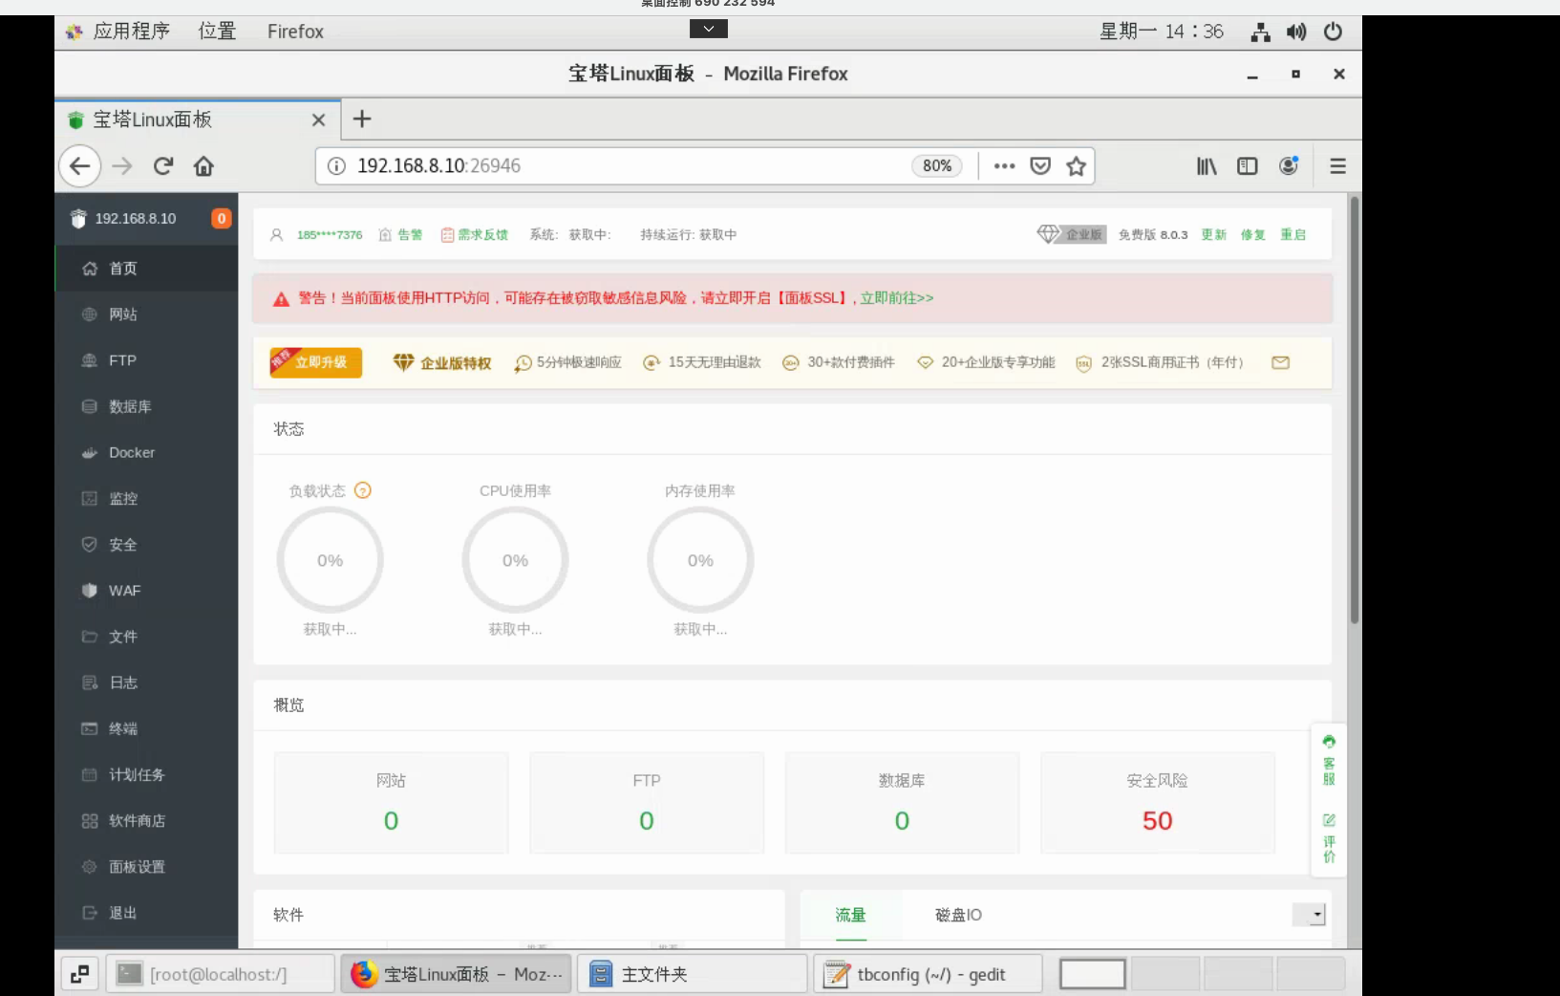Close the 宝塔Linux面板 tab
This screenshot has height=996, width=1560.
pos(319,119)
